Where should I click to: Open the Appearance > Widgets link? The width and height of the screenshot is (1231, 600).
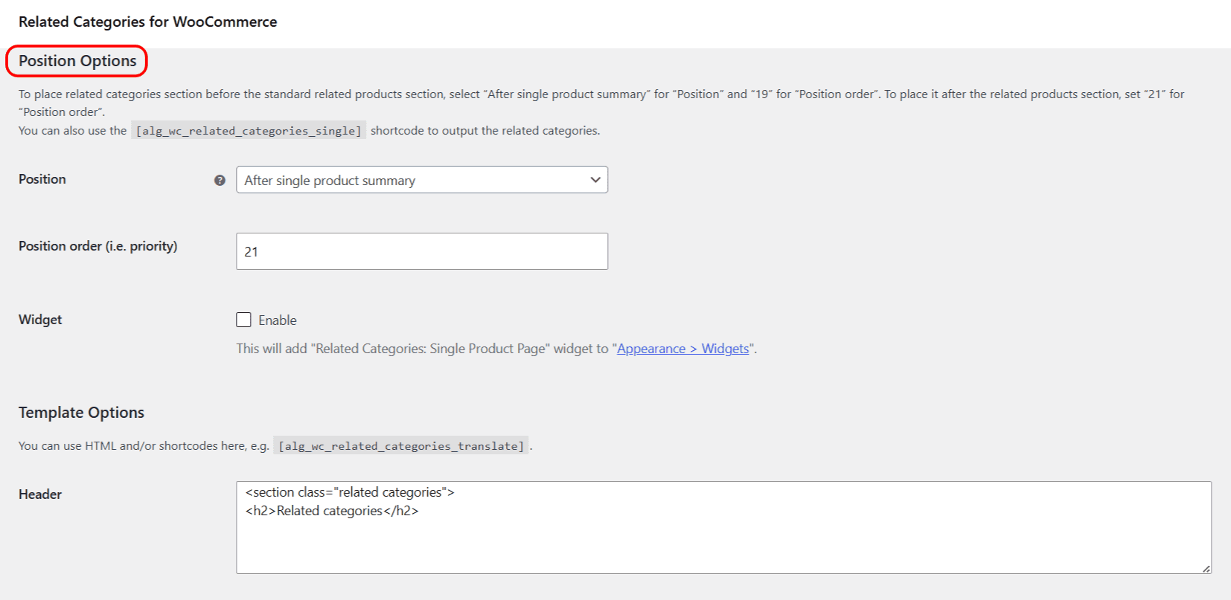[683, 349]
